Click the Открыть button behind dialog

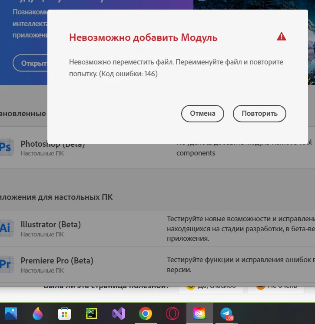point(30,63)
